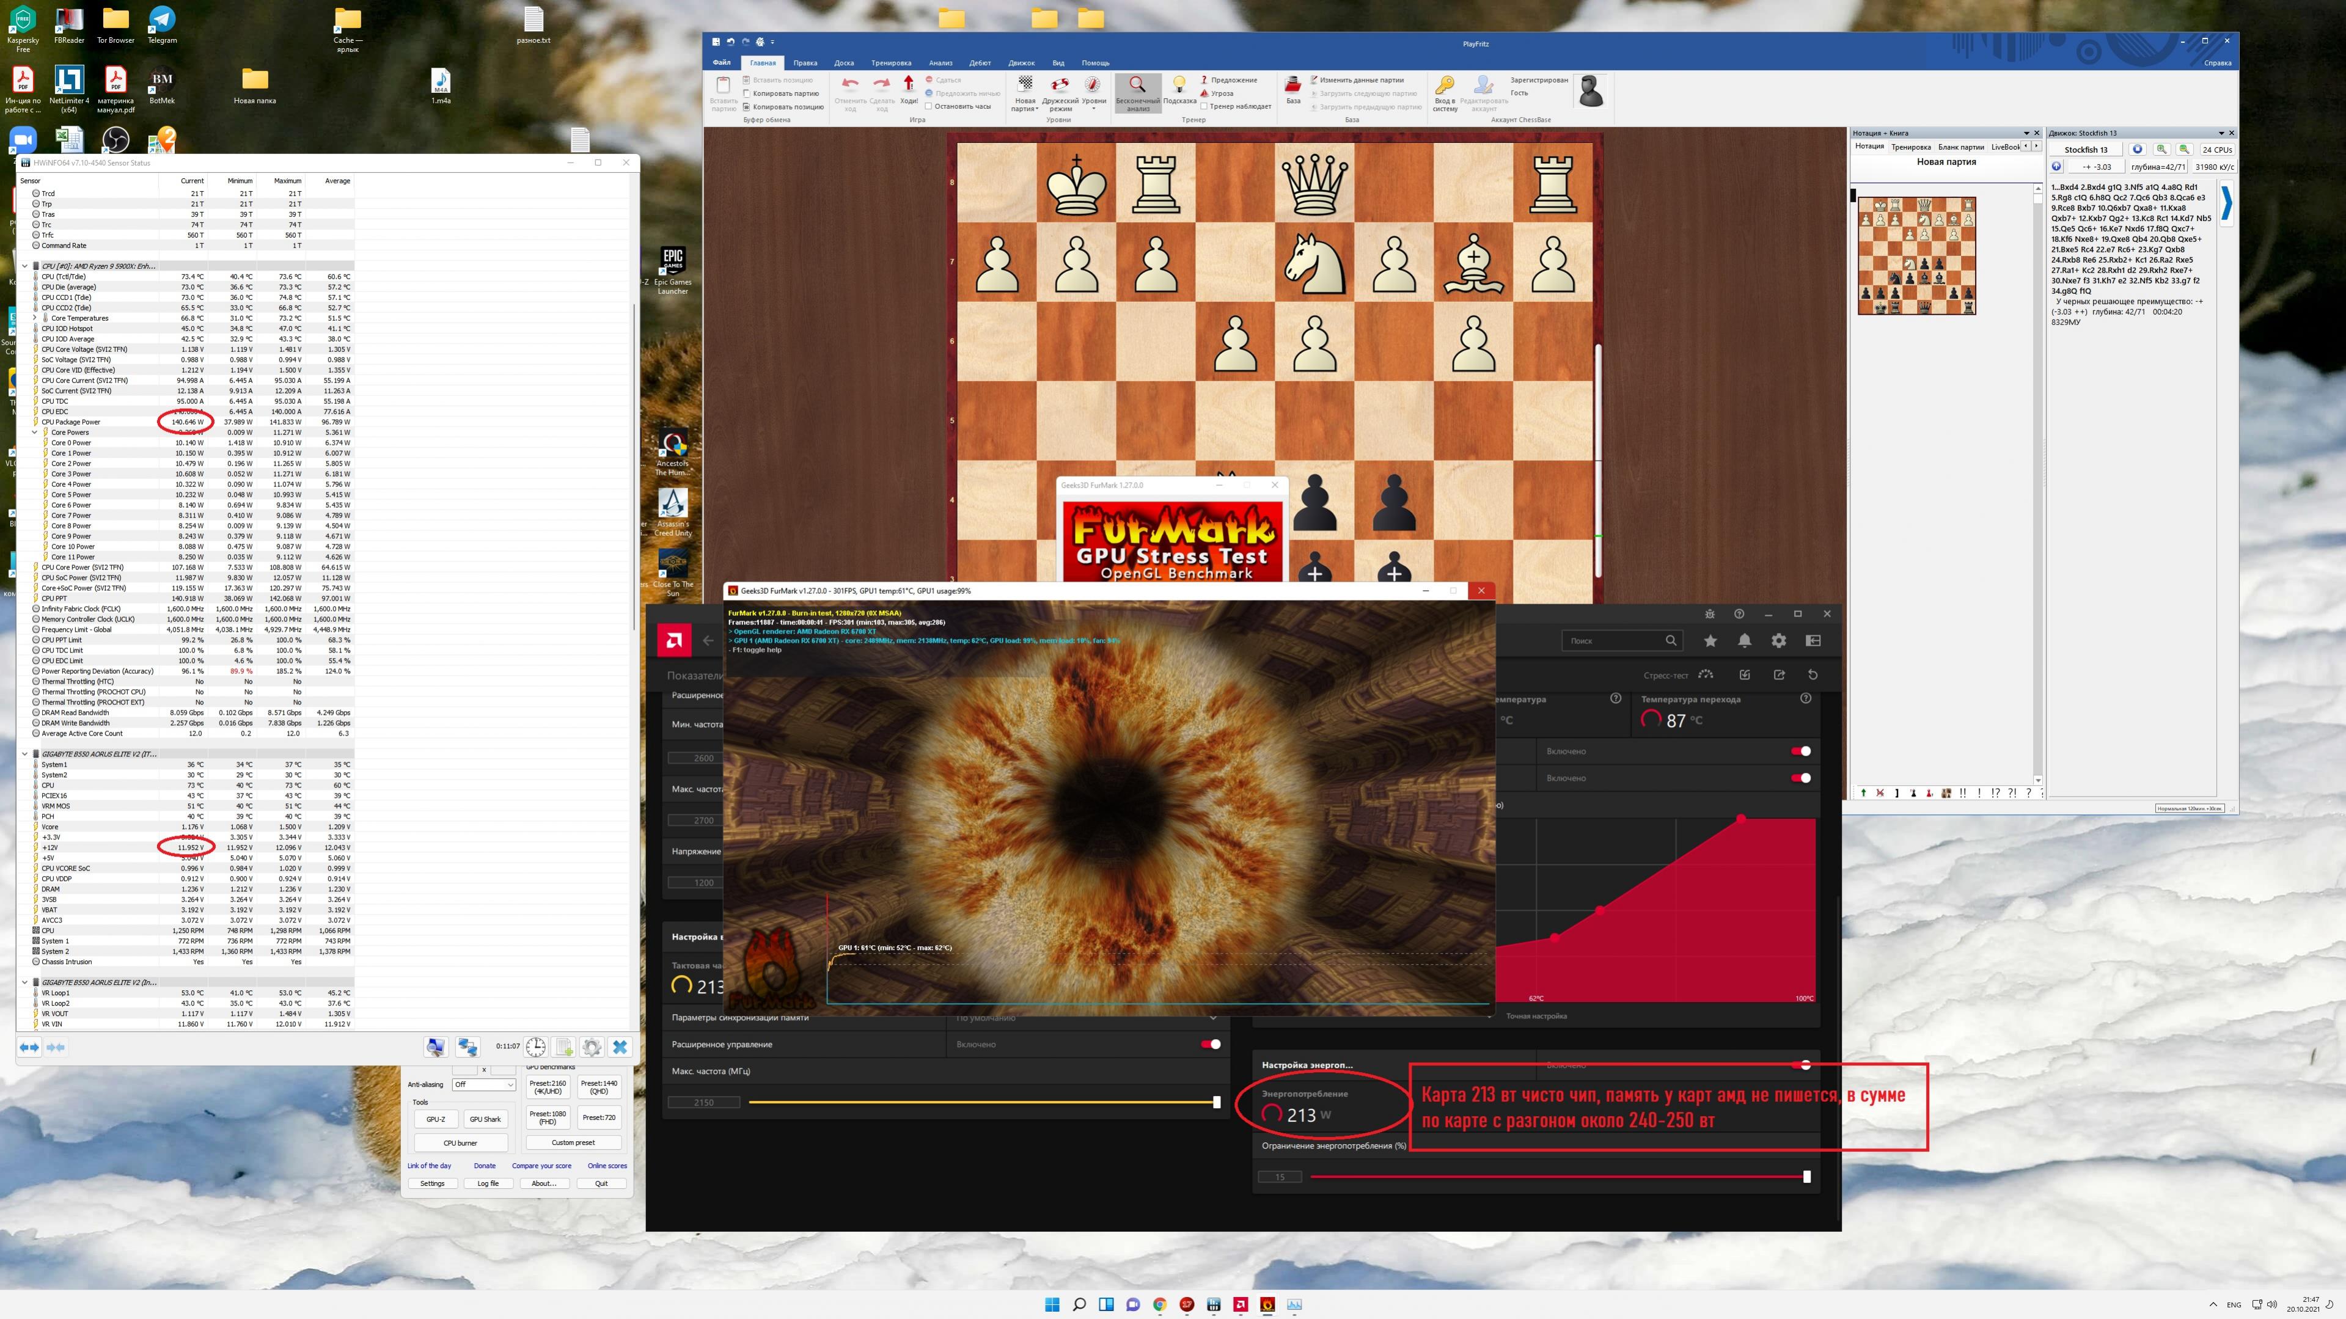This screenshot has height=1319, width=2346.
Task: Enable Остановить часы checkbox
Action: tap(929, 106)
